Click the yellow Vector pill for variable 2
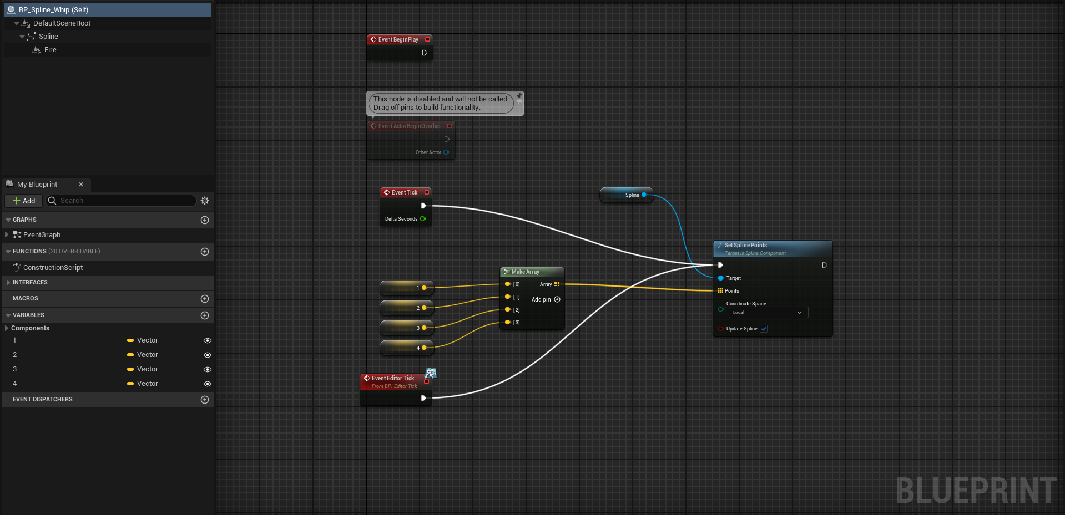This screenshot has width=1065, height=515. point(130,355)
